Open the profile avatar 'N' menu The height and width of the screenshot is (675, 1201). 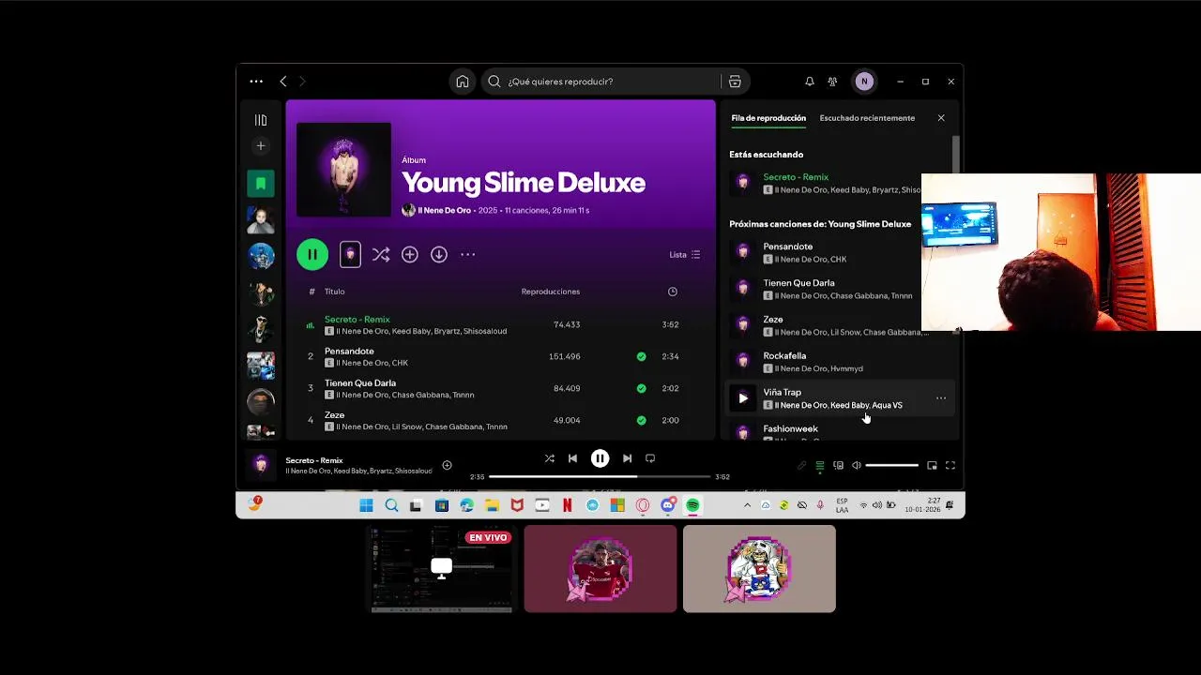[864, 82]
